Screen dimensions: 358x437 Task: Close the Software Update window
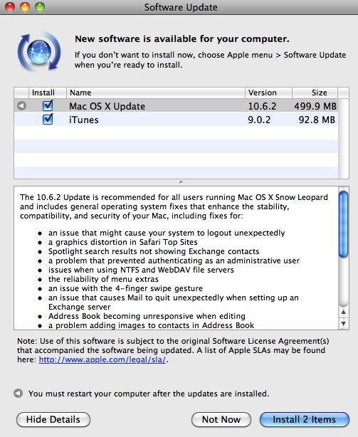[x=10, y=7]
